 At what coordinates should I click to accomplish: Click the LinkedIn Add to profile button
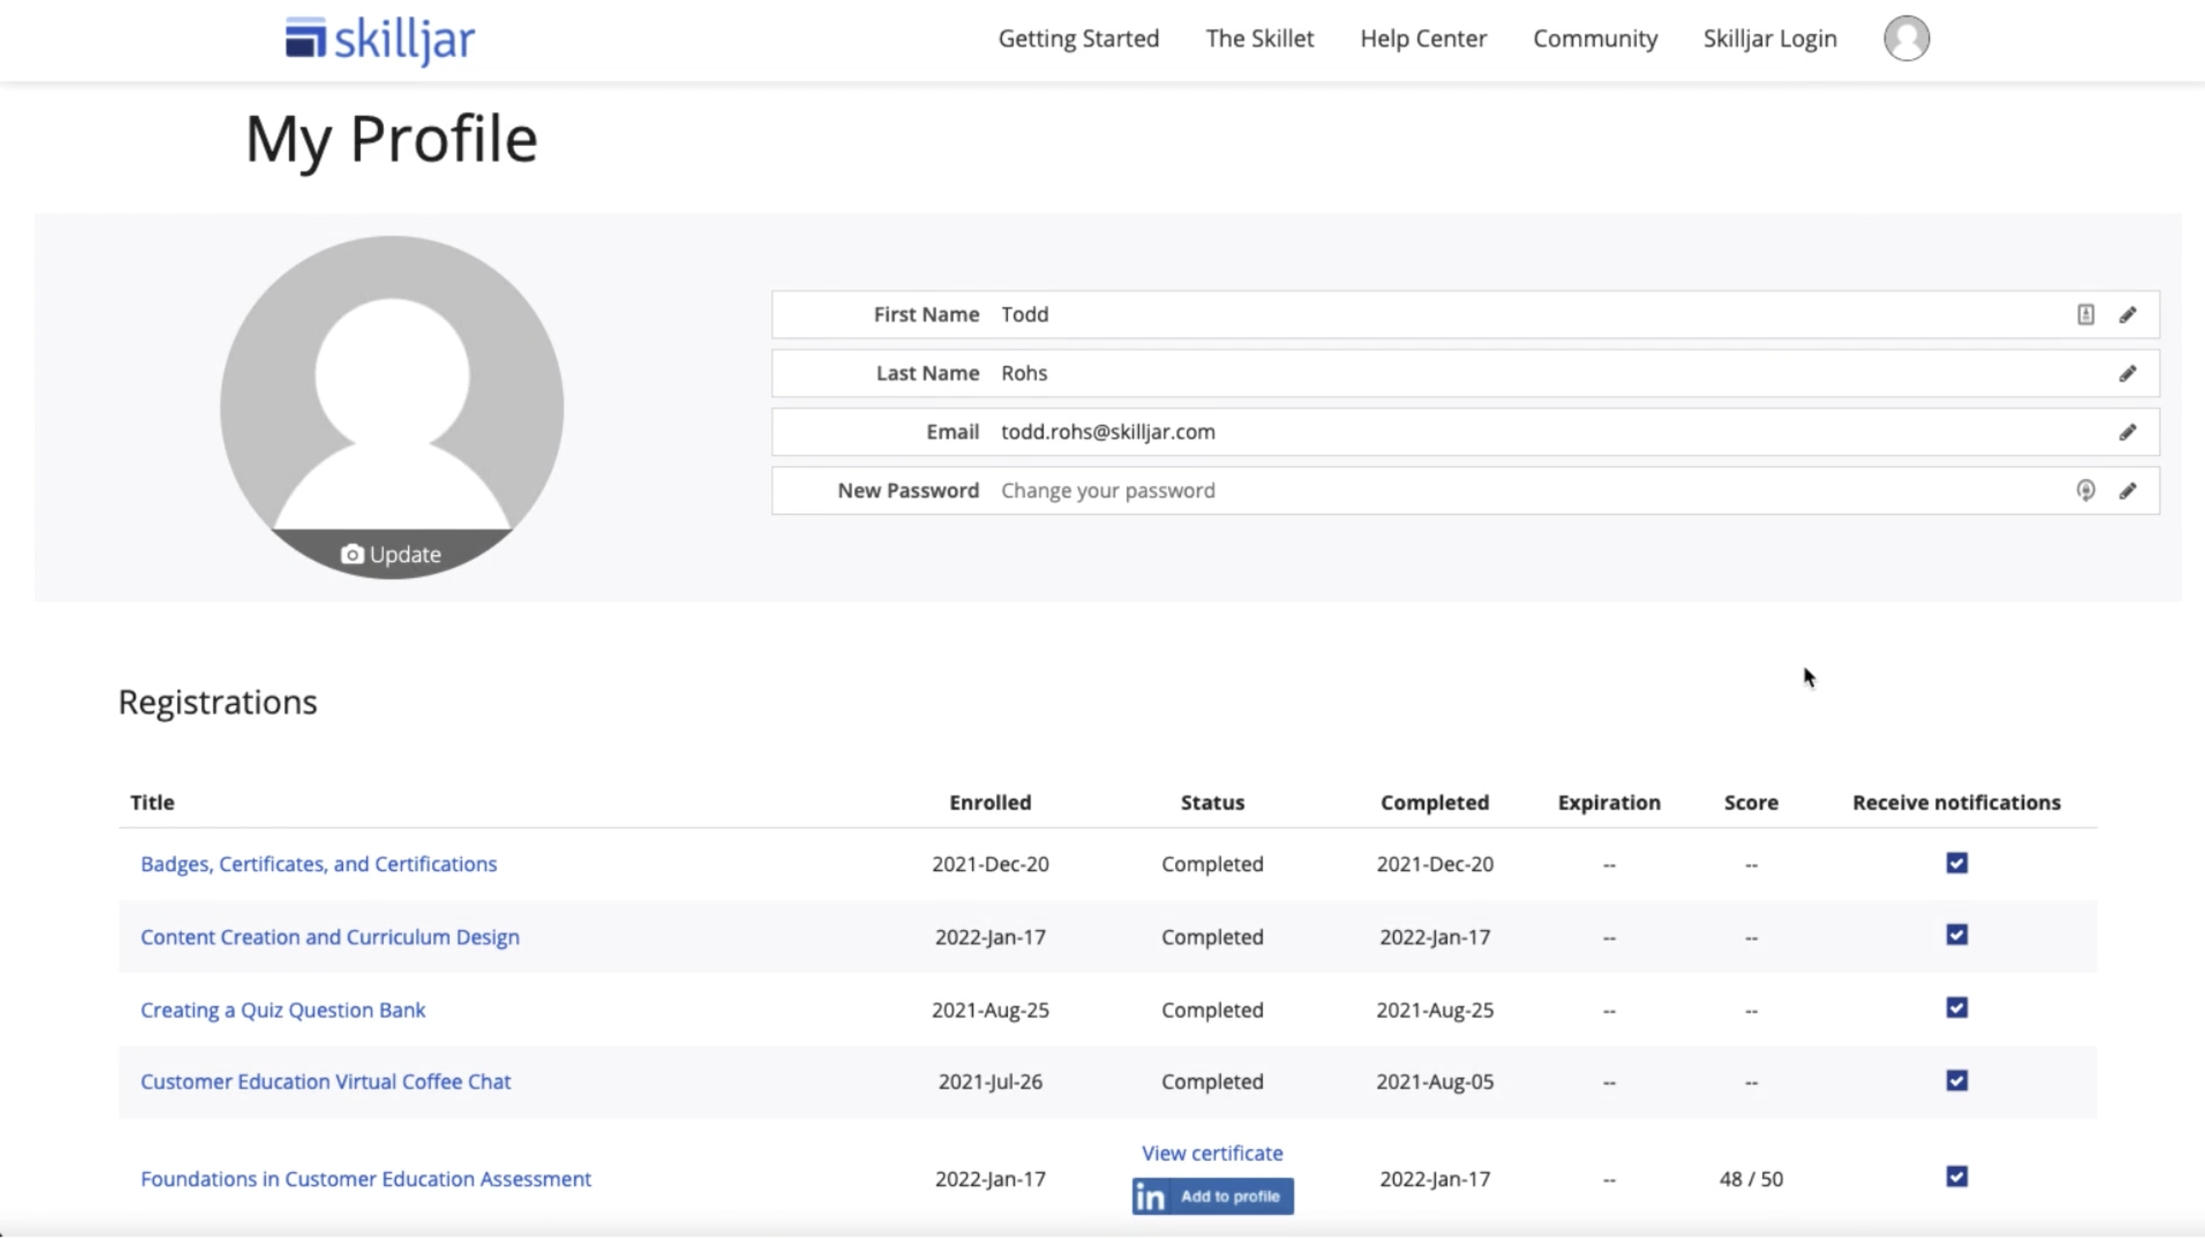tap(1212, 1196)
